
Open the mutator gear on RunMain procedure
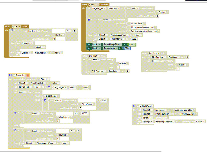pyautogui.click(x=10, y=75)
